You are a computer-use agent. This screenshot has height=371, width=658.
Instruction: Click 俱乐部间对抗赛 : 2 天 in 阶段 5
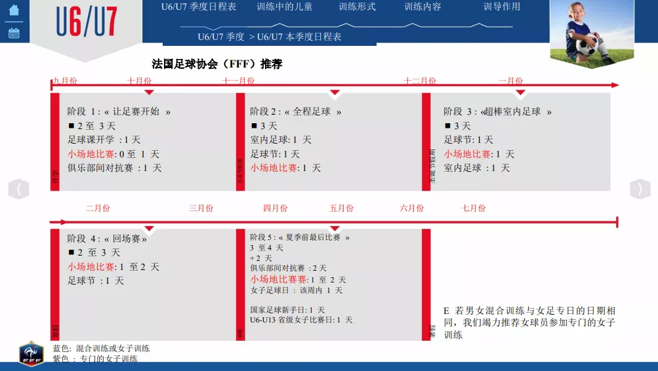(x=288, y=268)
